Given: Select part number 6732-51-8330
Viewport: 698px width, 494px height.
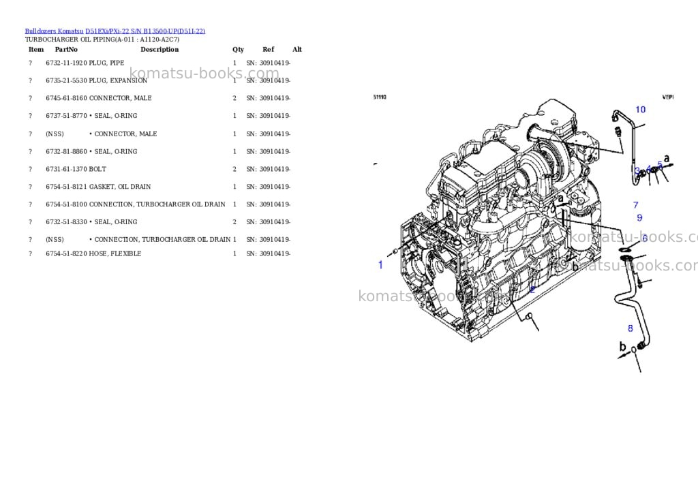Looking at the screenshot, I should 66,222.
